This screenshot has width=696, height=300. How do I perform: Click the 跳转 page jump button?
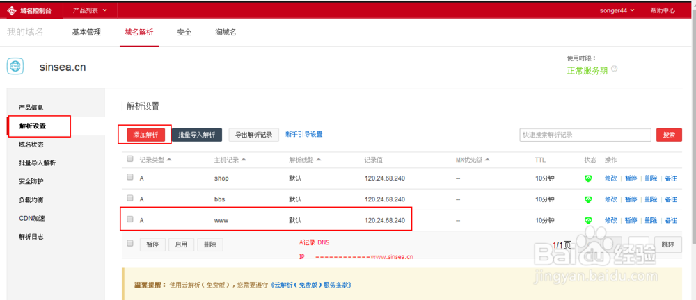(668, 244)
